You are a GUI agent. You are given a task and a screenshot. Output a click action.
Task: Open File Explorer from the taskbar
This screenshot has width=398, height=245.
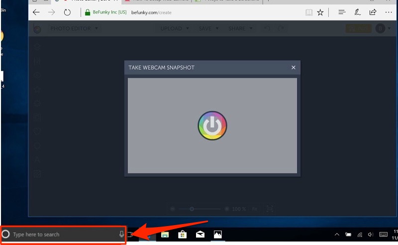165,235
